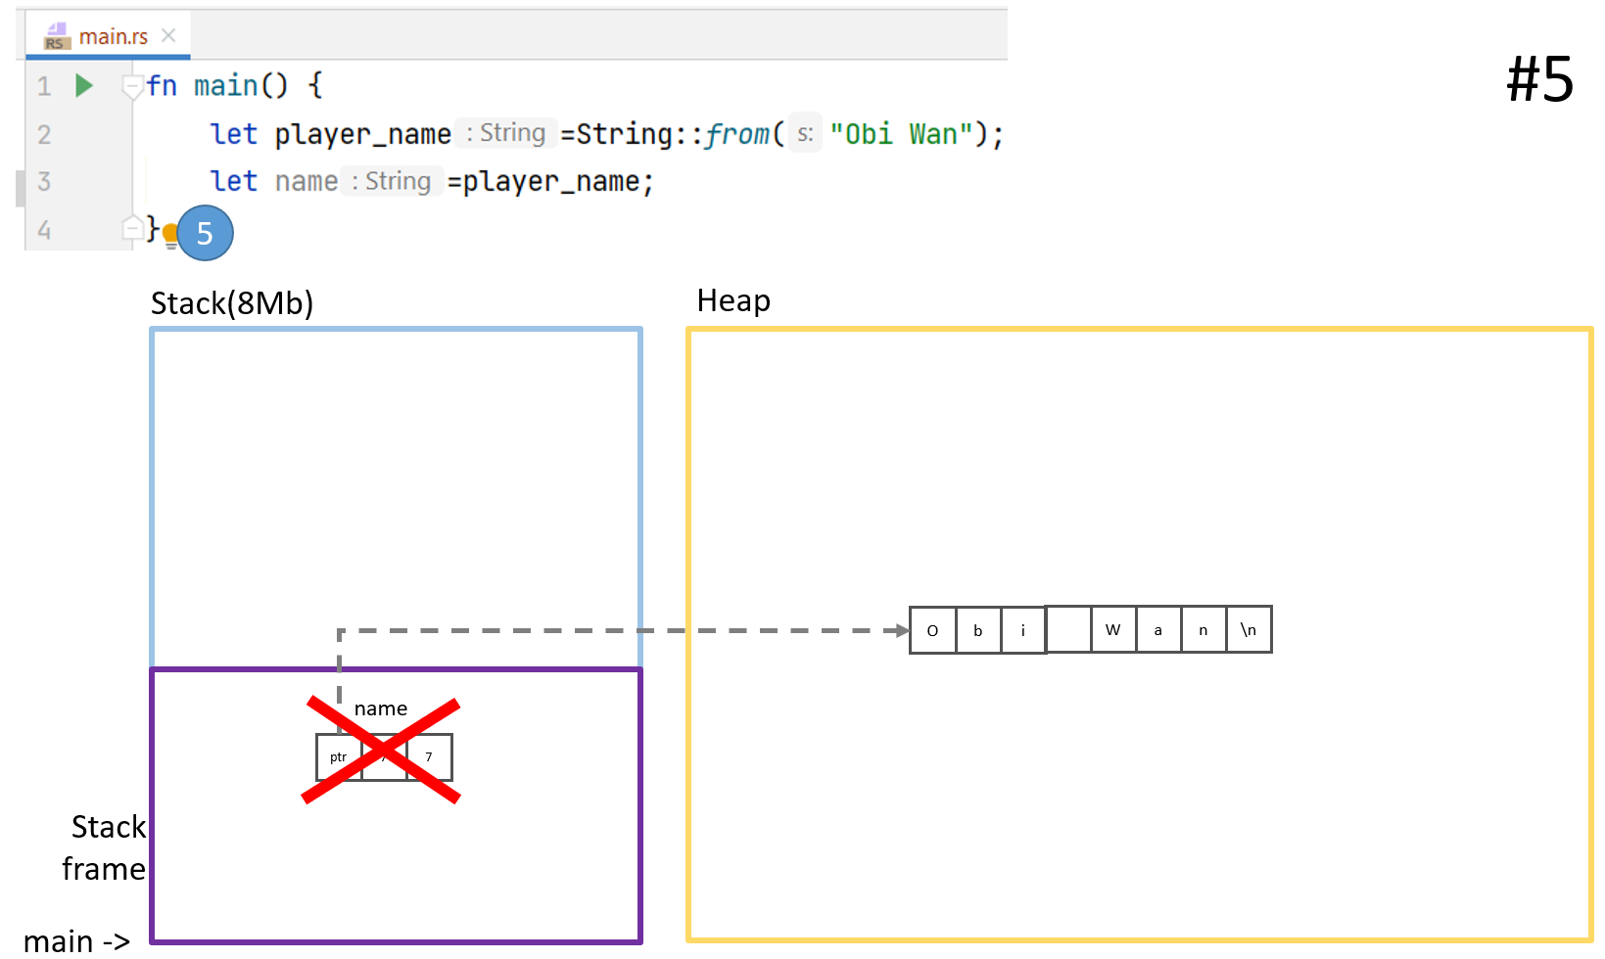1605x959 pixels.
Task: Close the main.rs editor tab
Action: click(x=168, y=35)
